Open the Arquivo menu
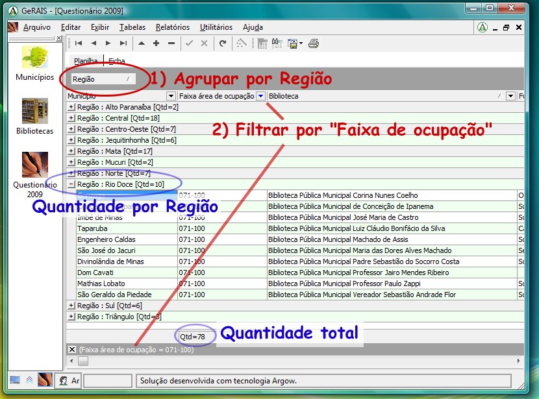This screenshot has width=539, height=399. tap(37, 27)
